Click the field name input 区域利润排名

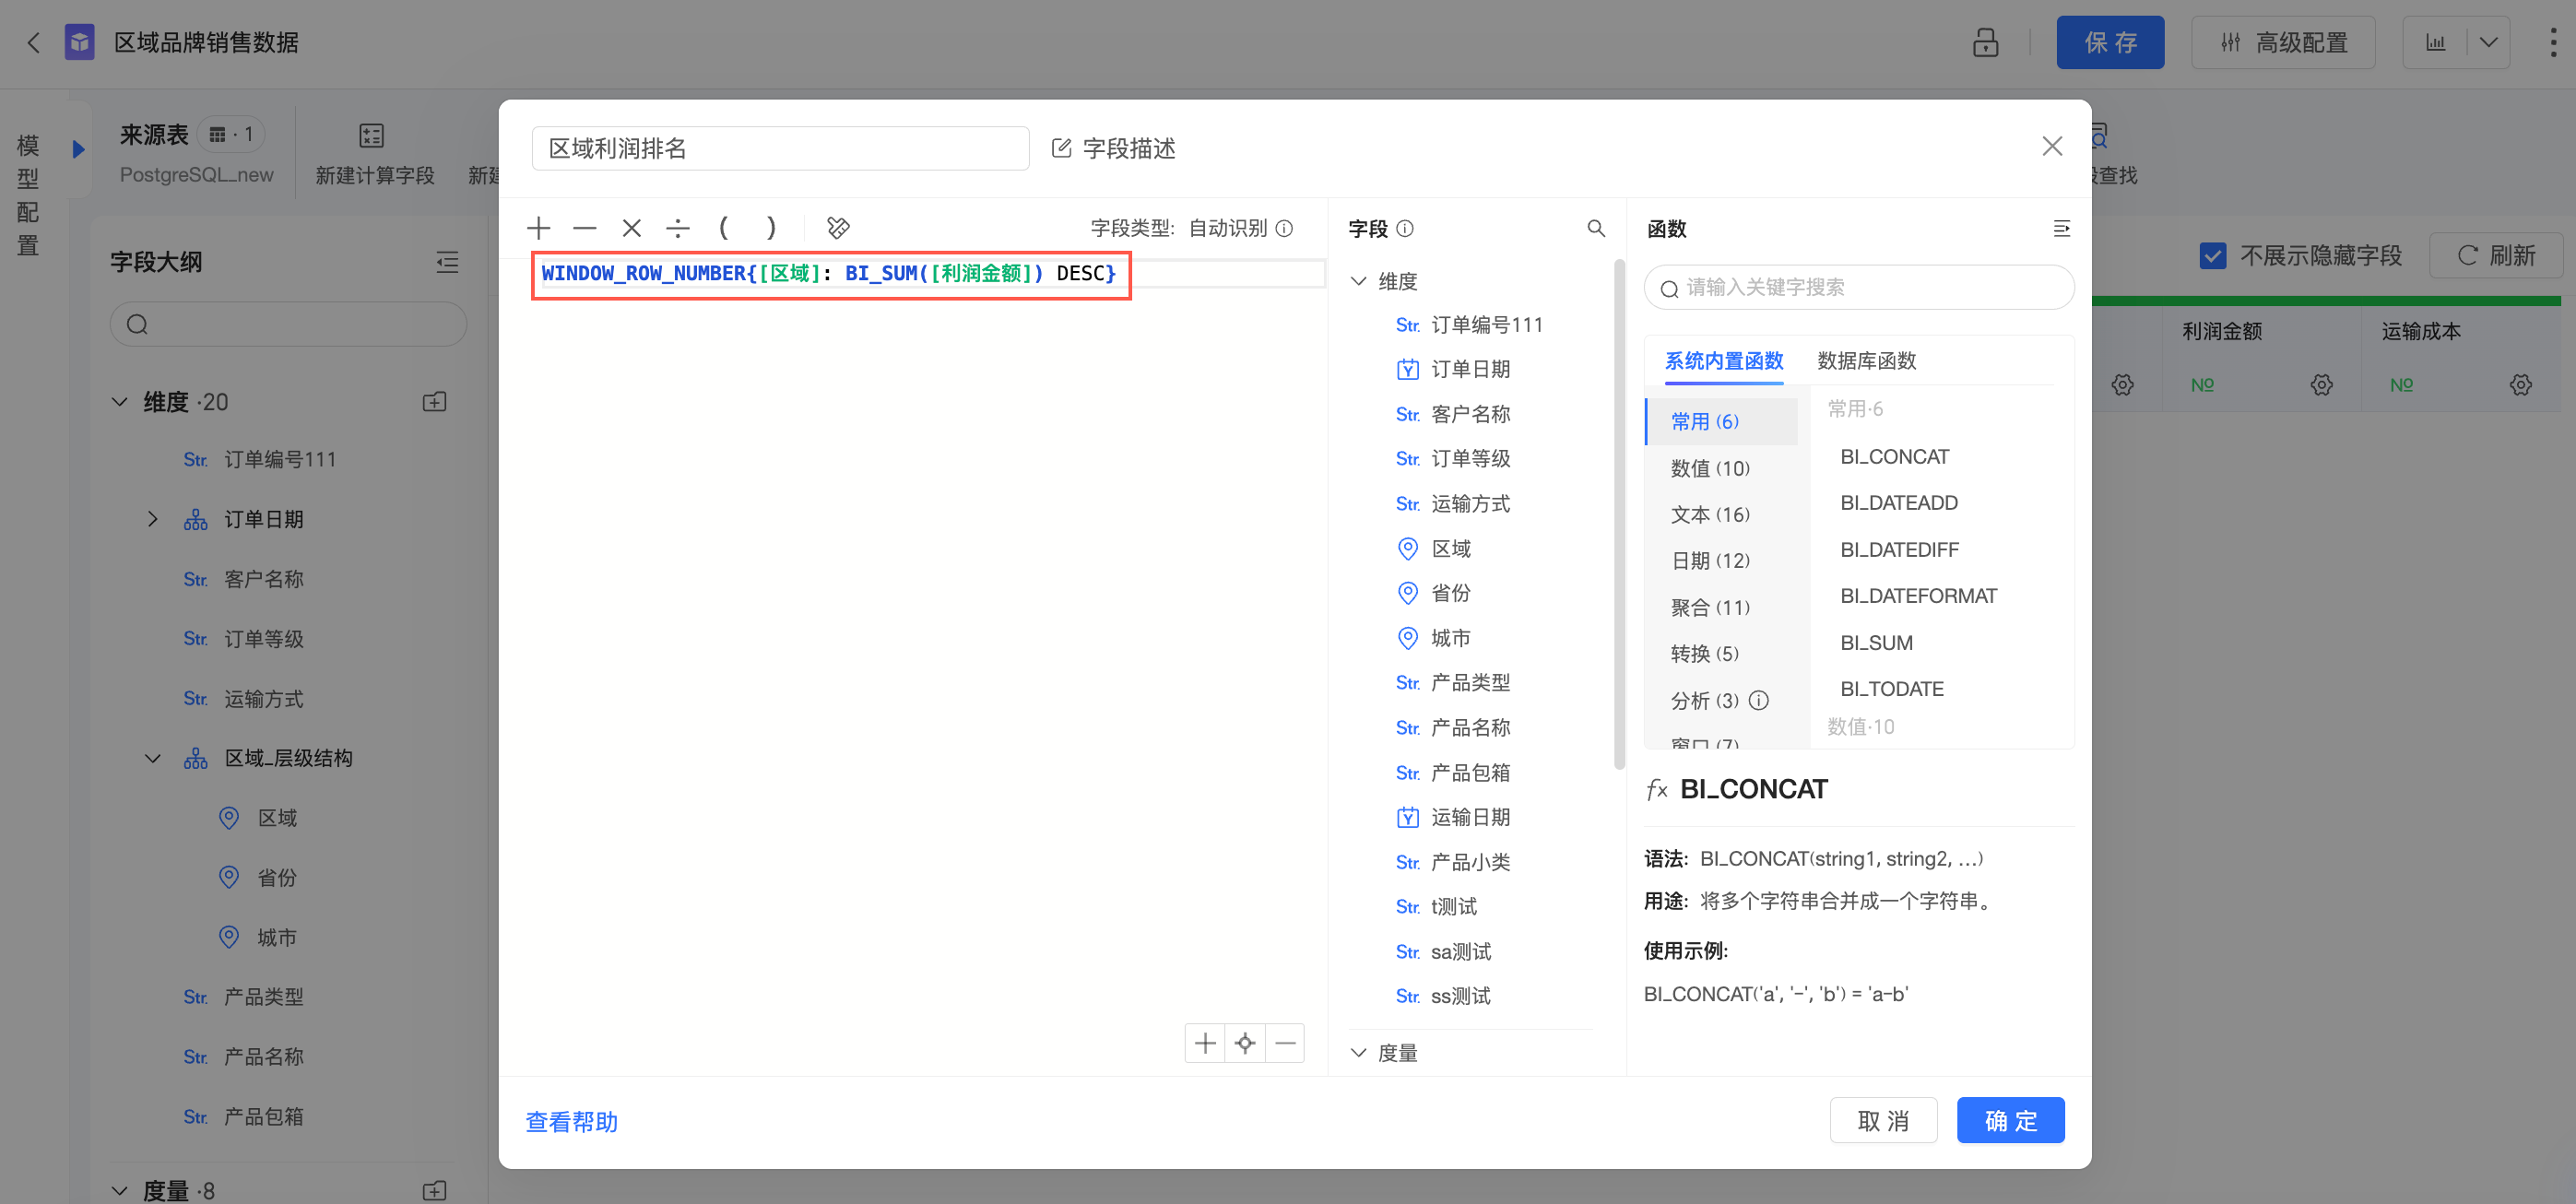780,148
